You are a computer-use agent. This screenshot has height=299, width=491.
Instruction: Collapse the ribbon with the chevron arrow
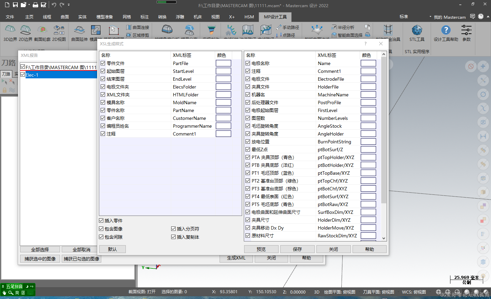tap(488, 16)
